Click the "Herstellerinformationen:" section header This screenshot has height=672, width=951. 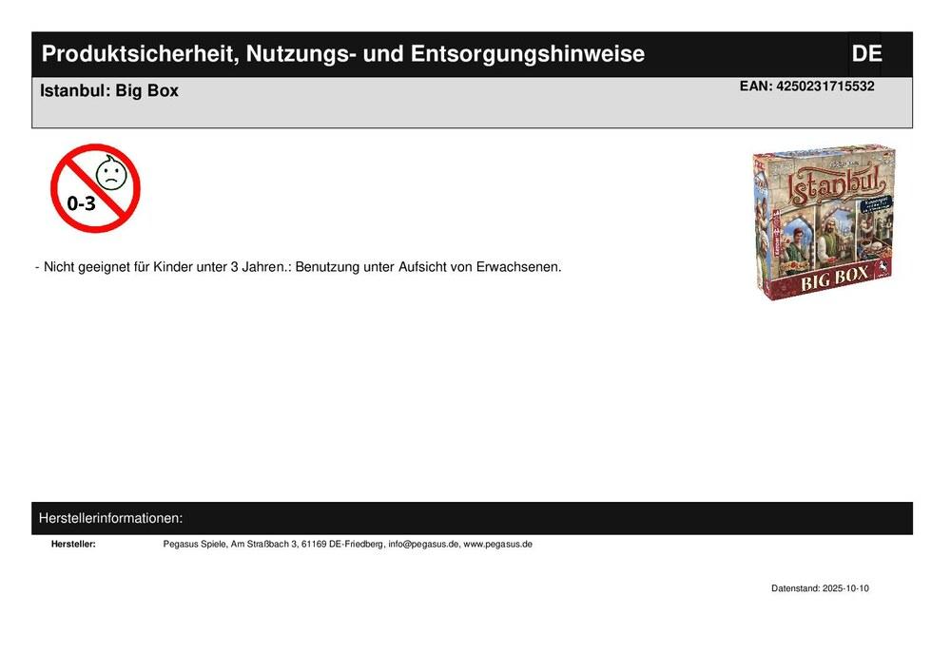click(x=111, y=519)
